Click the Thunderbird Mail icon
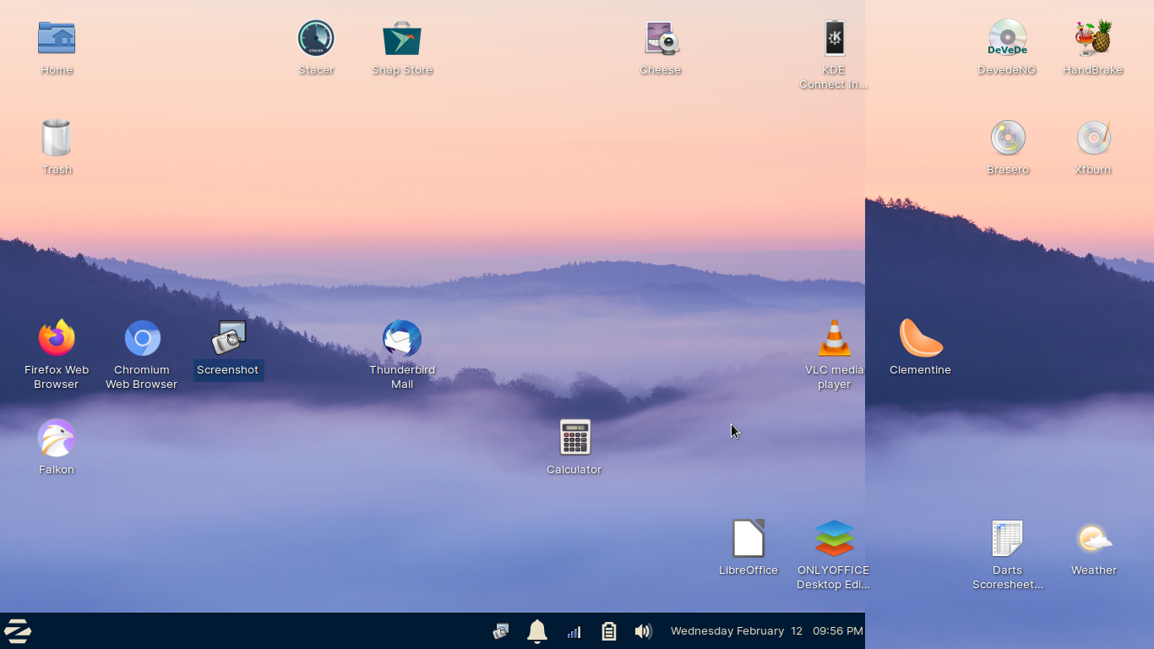Viewport: 1154px width, 649px height. point(402,339)
